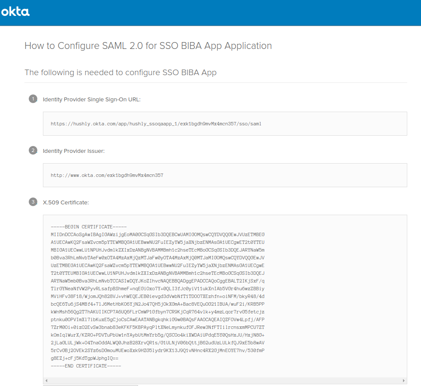Click certificate line starting with 'MIIDnDCCAoSgAwIBAgIGAWzi'
The width and height of the screenshot is (421, 386).
[157, 234]
